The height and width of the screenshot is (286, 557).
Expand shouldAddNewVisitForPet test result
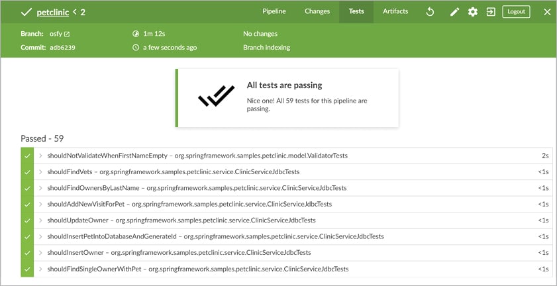pos(40,205)
